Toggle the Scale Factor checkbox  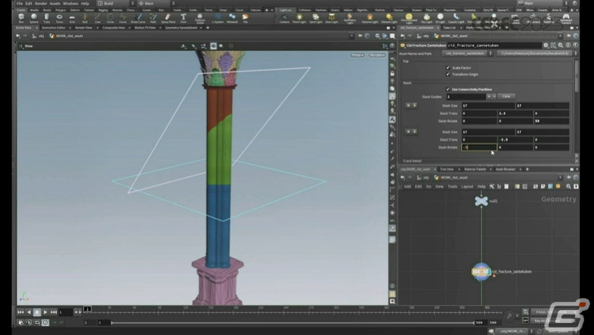pos(448,68)
